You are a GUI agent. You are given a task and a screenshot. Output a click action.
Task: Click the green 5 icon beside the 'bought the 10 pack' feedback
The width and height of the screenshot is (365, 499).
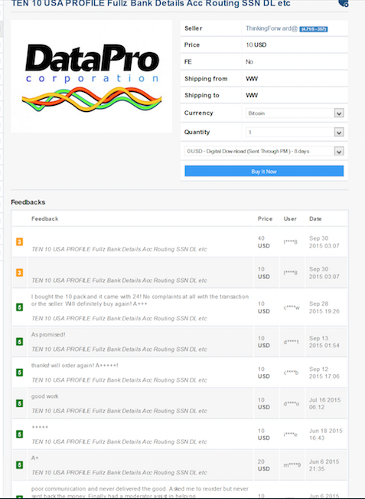[19, 307]
